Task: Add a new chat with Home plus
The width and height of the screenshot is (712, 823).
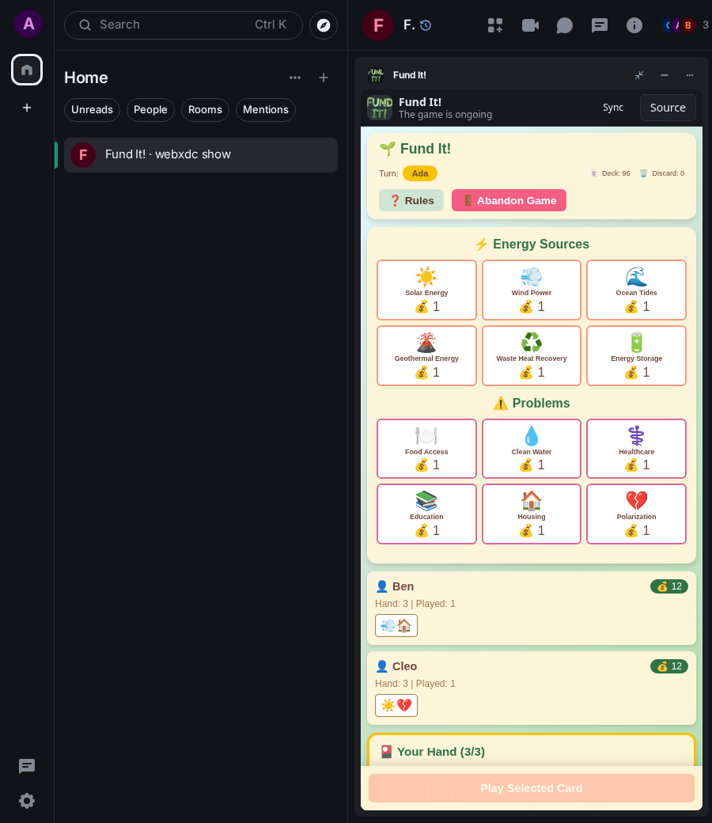Action: point(324,78)
